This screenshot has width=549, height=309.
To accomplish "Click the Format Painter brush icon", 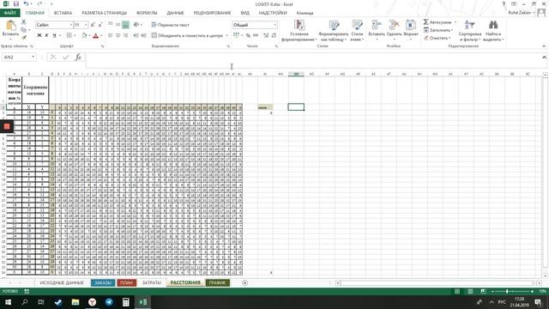I will pyautogui.click(x=24, y=38).
